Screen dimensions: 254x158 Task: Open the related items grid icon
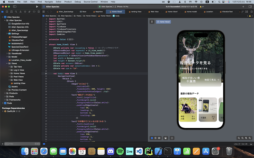44,12
